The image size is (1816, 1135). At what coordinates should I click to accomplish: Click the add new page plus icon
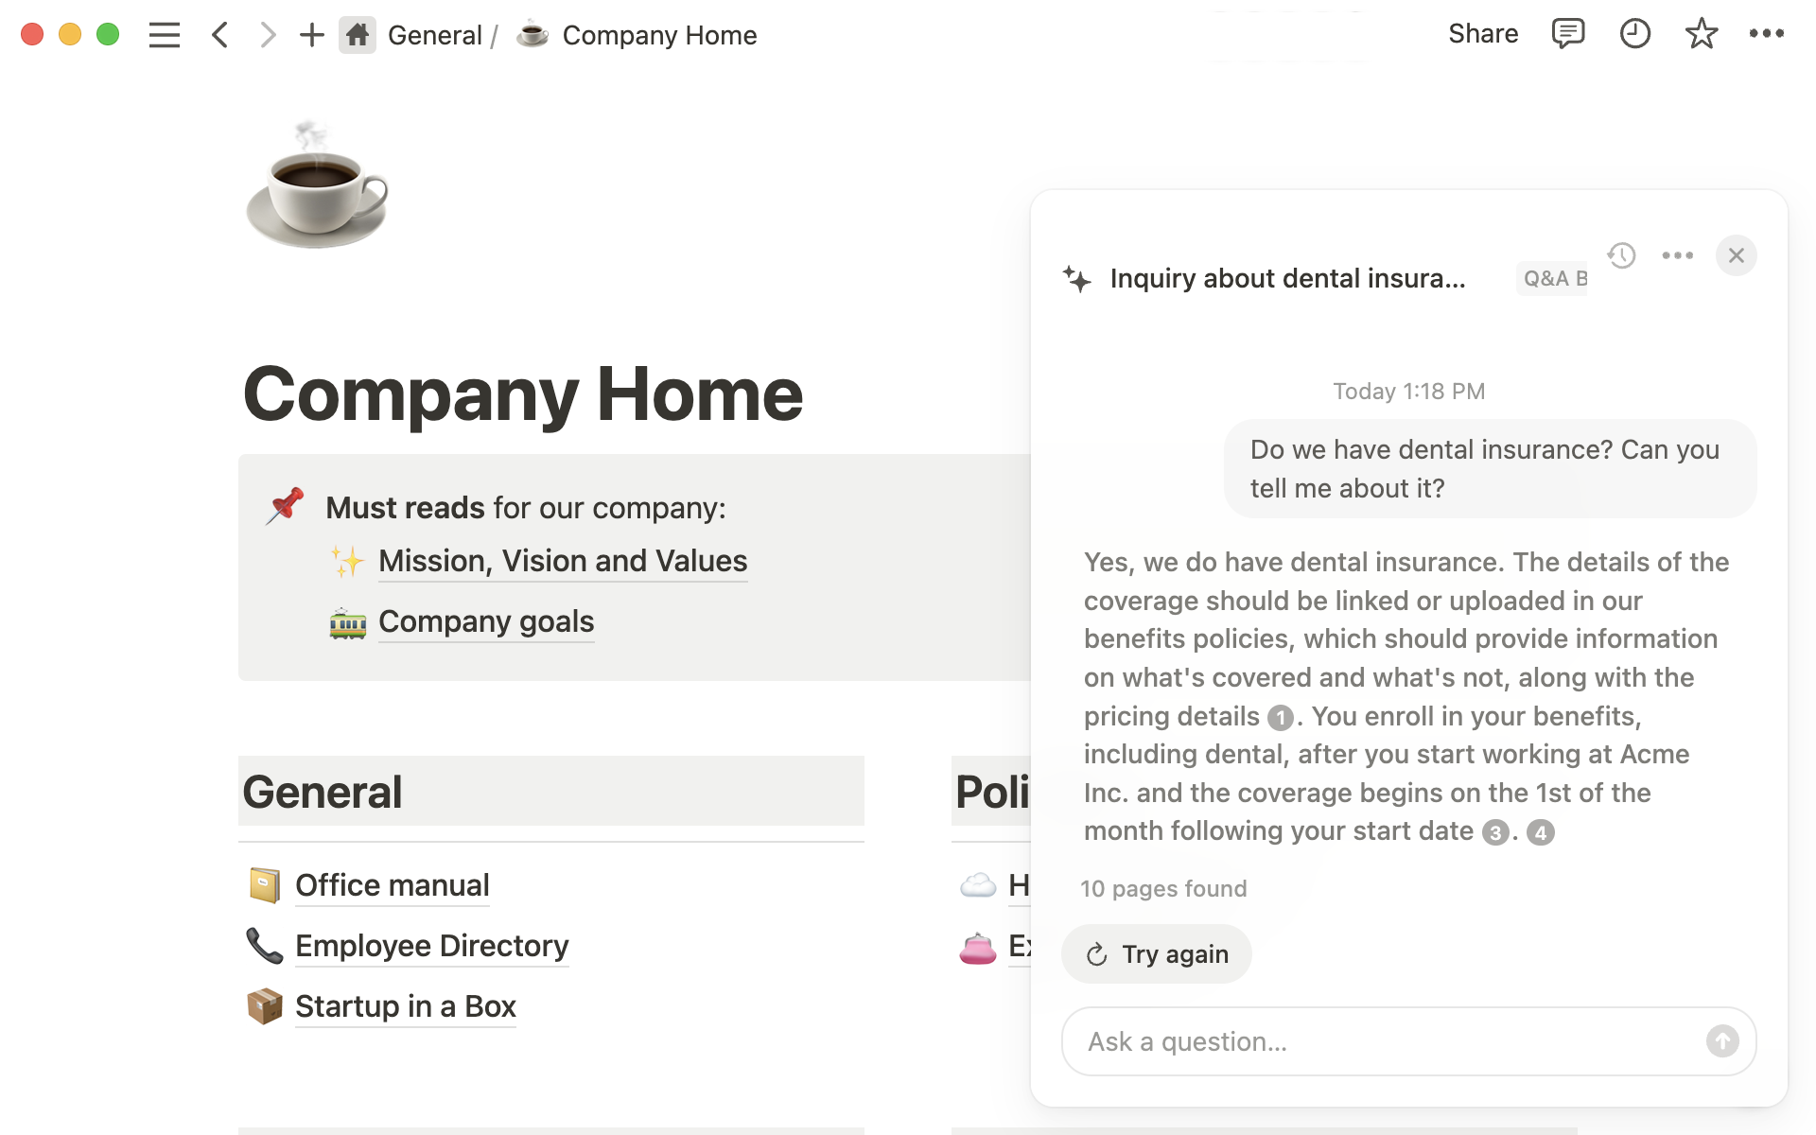(310, 35)
